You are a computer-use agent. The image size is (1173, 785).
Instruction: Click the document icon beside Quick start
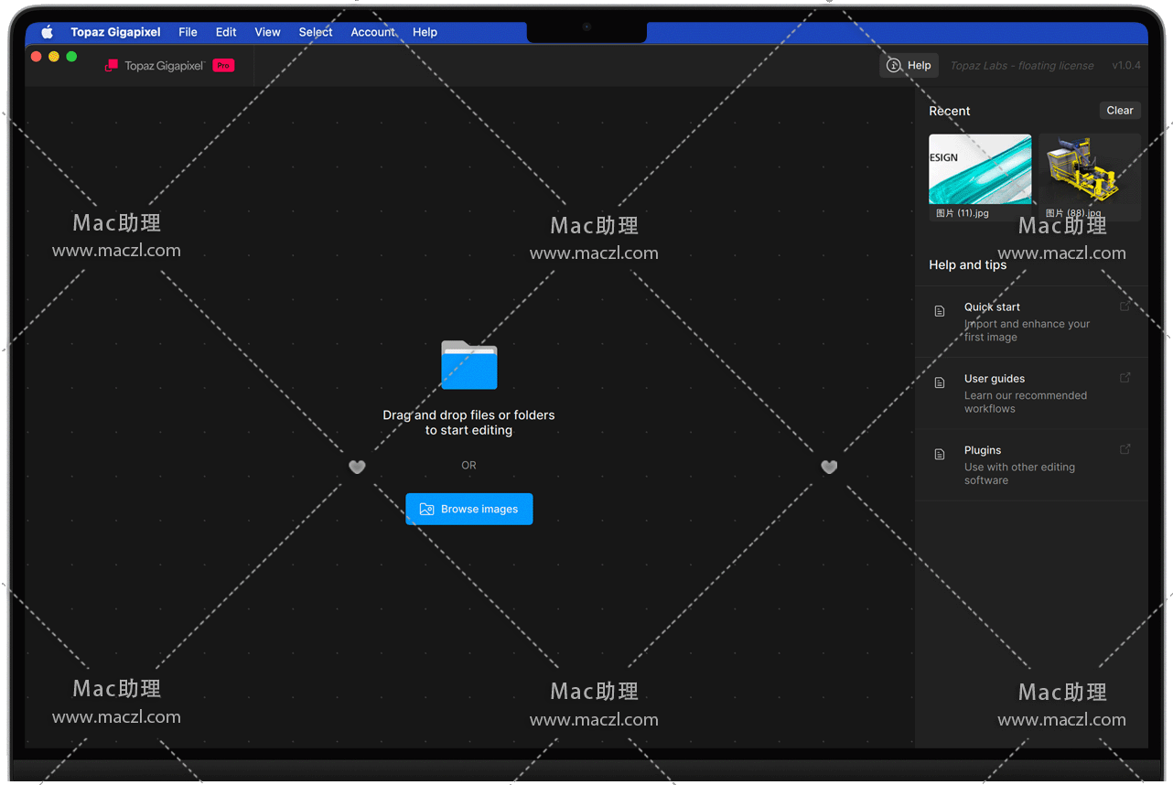940,311
